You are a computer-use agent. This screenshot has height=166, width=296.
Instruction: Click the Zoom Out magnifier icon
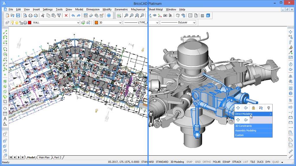(132, 16)
